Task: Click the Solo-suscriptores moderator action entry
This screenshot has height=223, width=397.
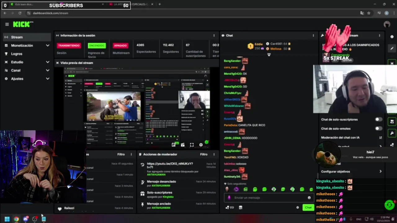Action: [159, 193]
